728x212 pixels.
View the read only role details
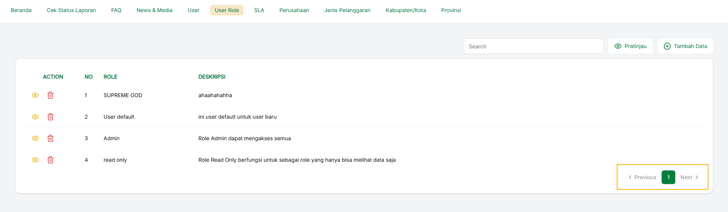[35, 160]
